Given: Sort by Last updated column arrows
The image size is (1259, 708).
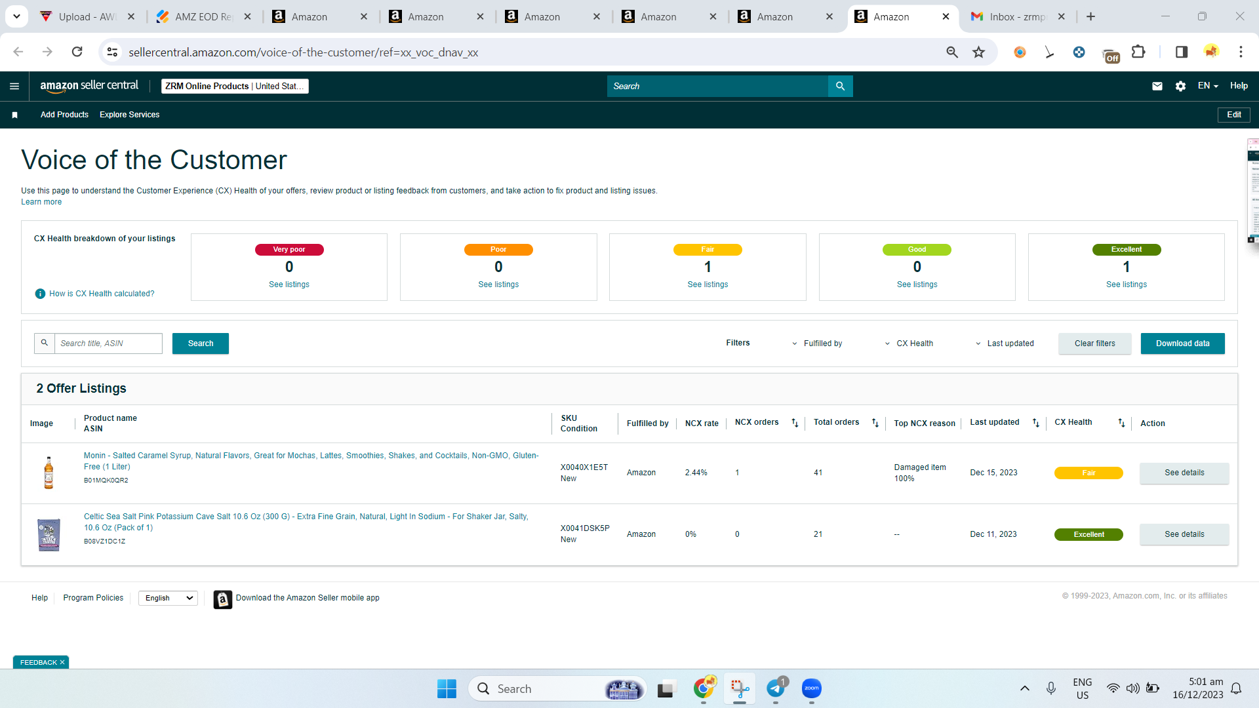Looking at the screenshot, I should (x=1036, y=423).
